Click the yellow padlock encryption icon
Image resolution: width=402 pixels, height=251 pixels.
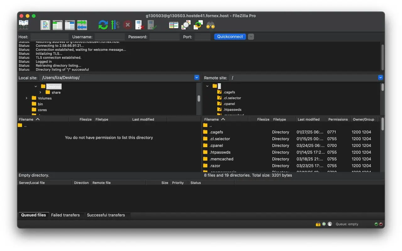(318, 224)
